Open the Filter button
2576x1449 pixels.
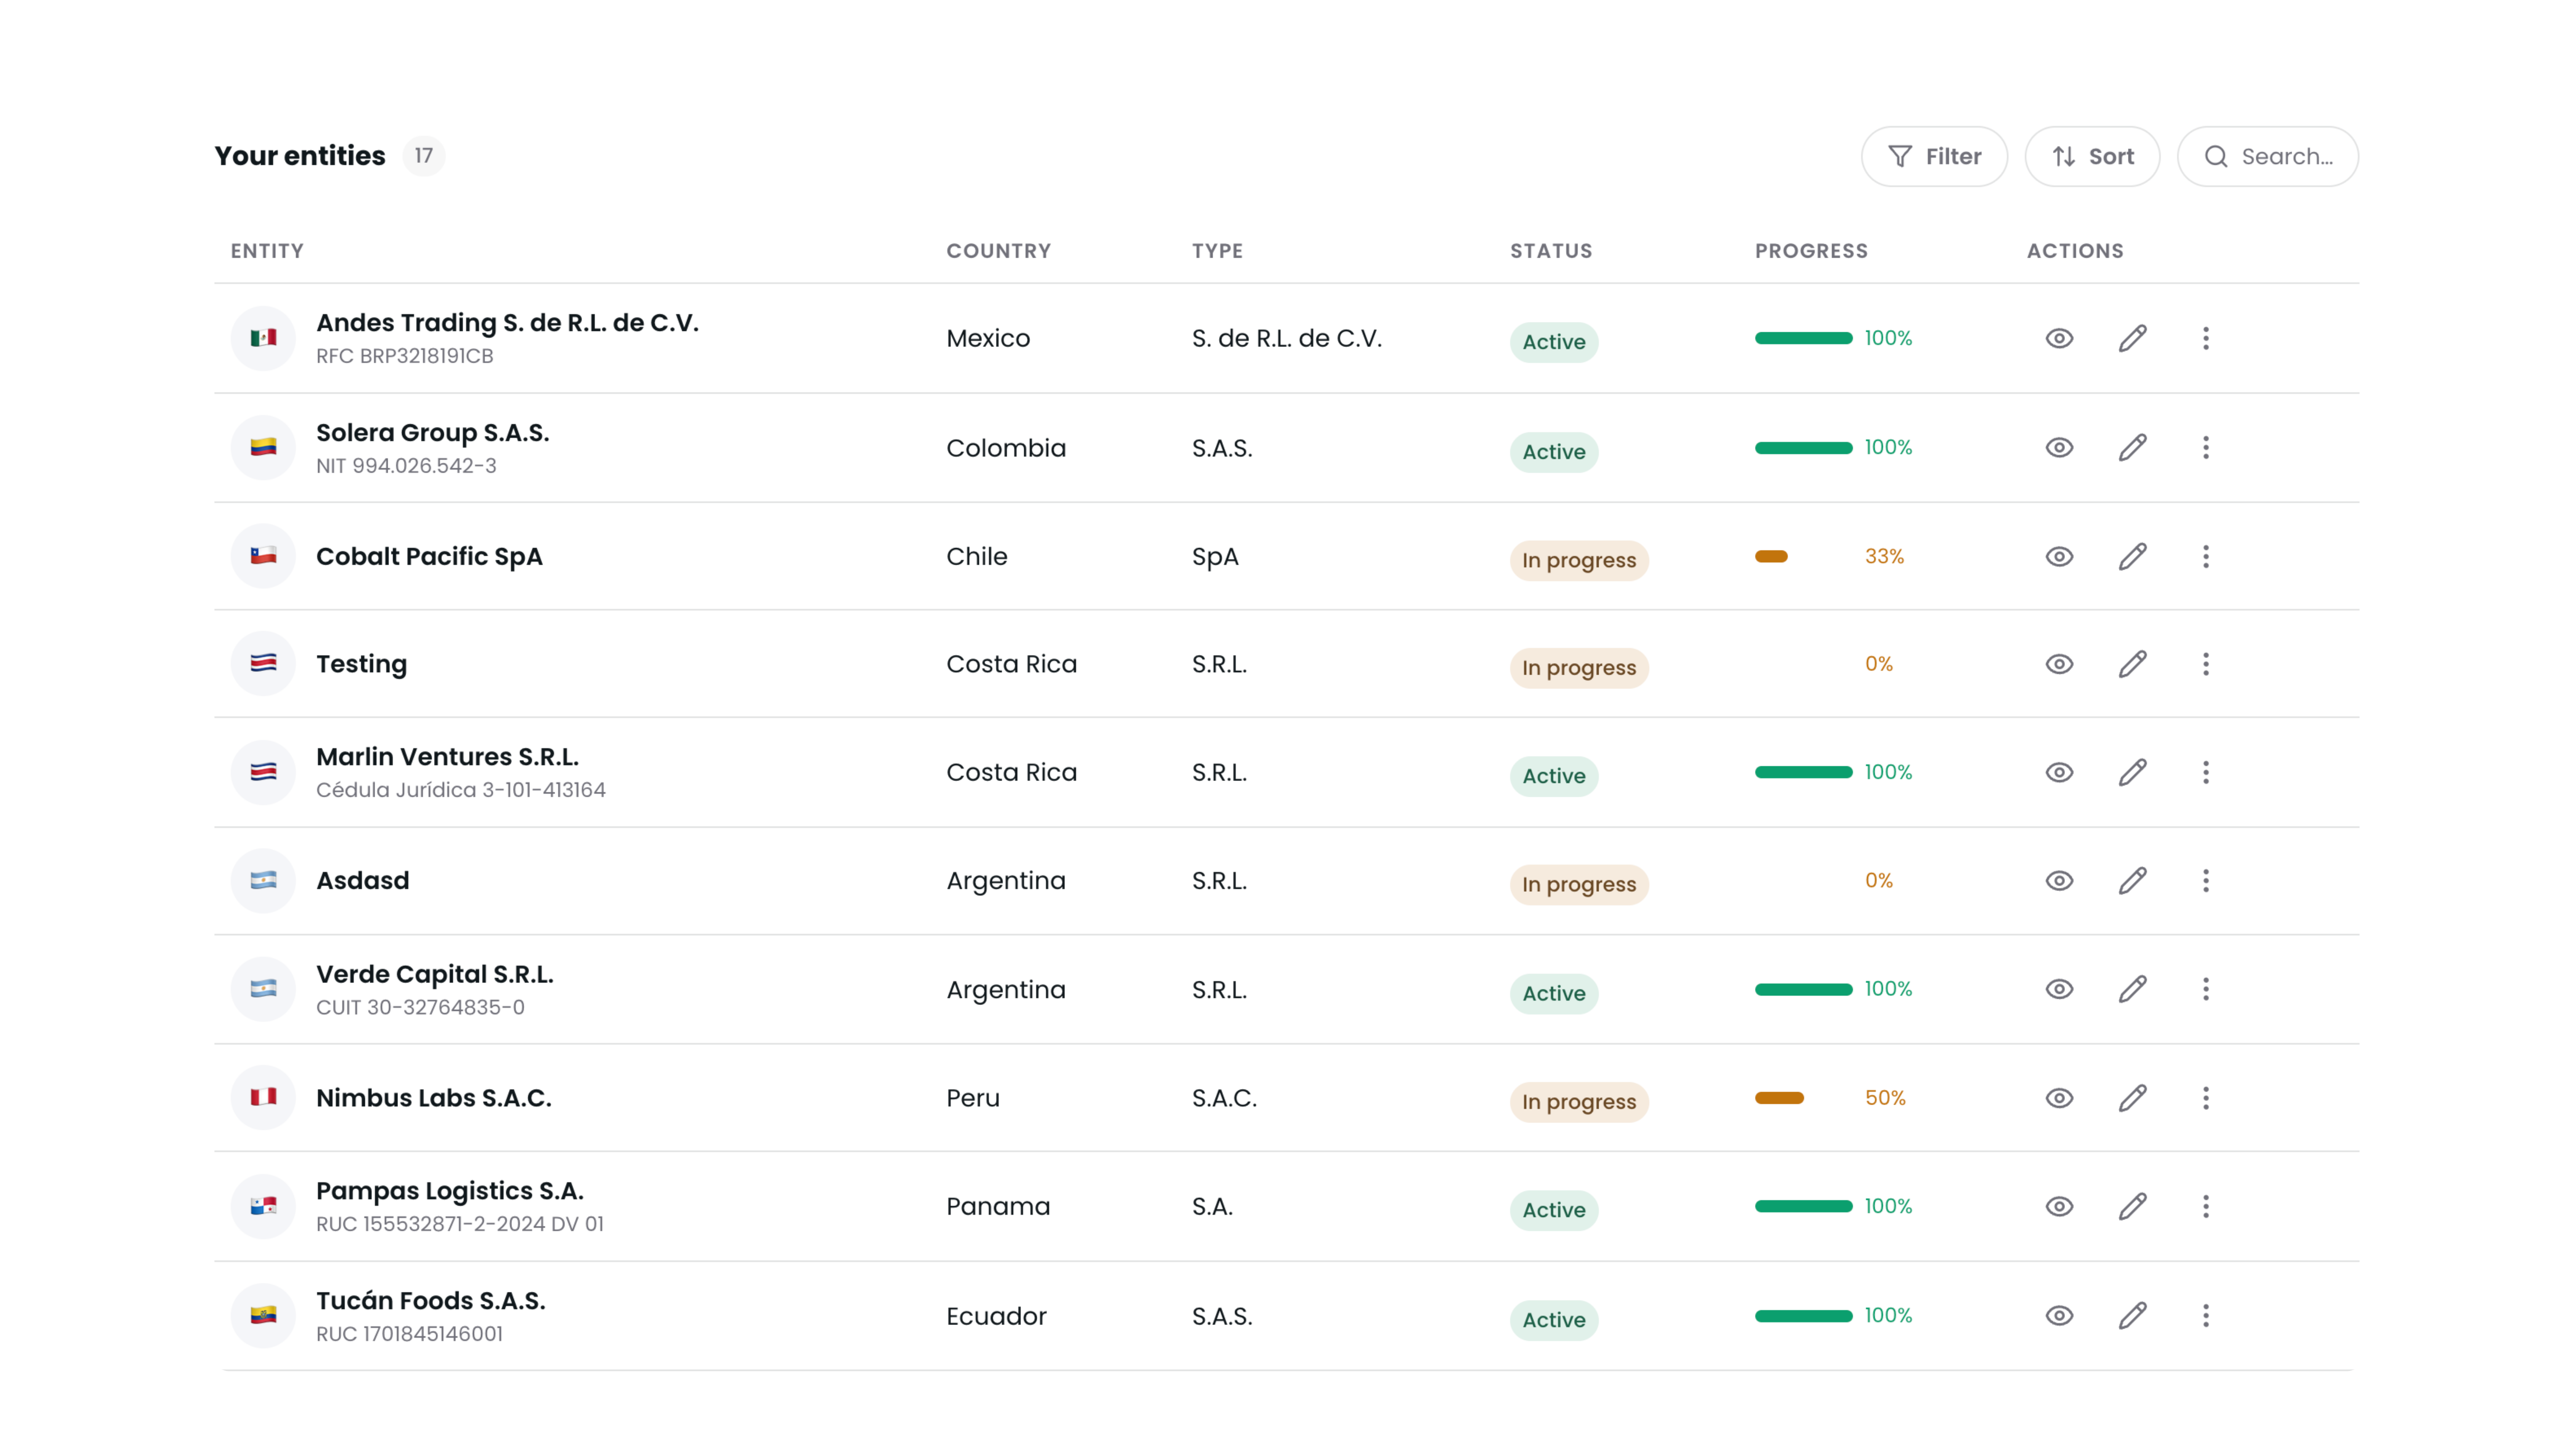pos(1934,156)
